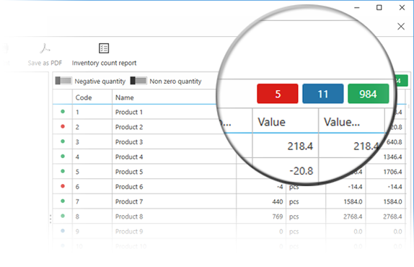The width and height of the screenshot is (414, 267).
Task: Click the green 984 count badge
Action: click(x=369, y=94)
